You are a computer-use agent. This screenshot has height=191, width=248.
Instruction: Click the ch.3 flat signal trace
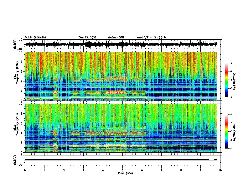(121, 160)
